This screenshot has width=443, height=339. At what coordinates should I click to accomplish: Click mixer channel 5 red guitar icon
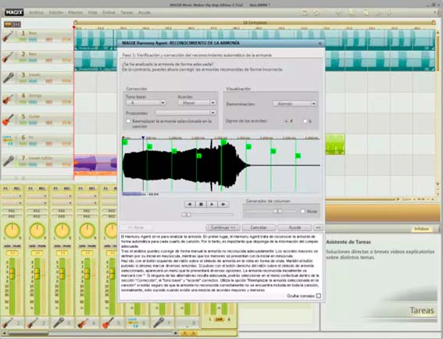[x=108, y=323]
